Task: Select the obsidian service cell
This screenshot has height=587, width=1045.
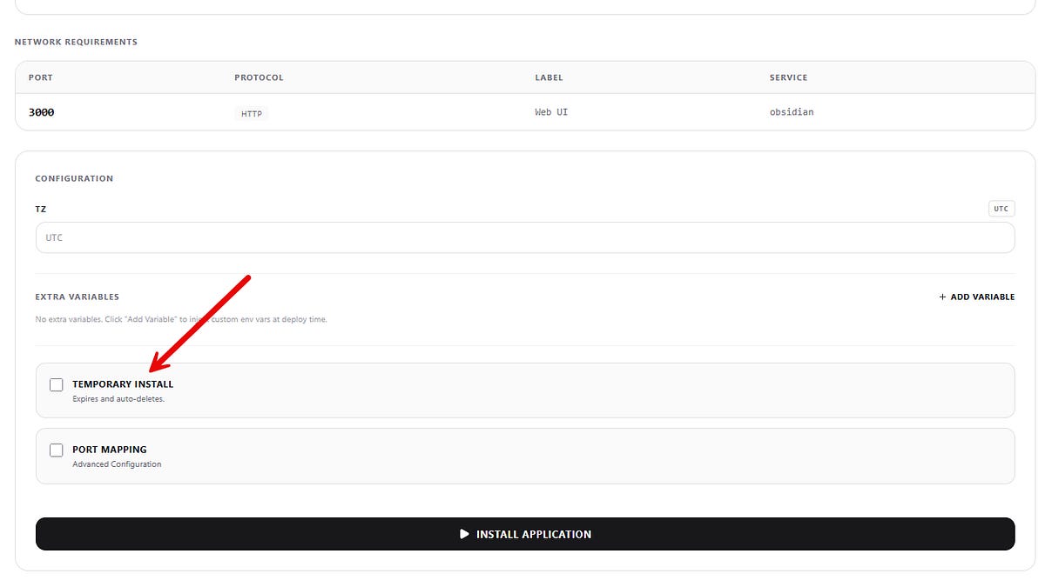Action: (792, 112)
